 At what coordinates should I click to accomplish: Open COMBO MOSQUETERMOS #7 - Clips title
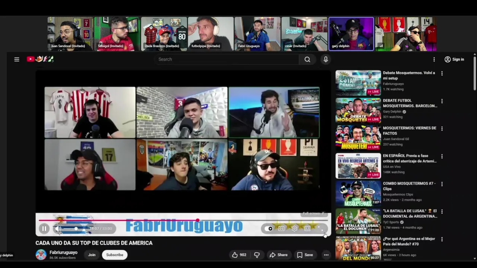(x=409, y=186)
